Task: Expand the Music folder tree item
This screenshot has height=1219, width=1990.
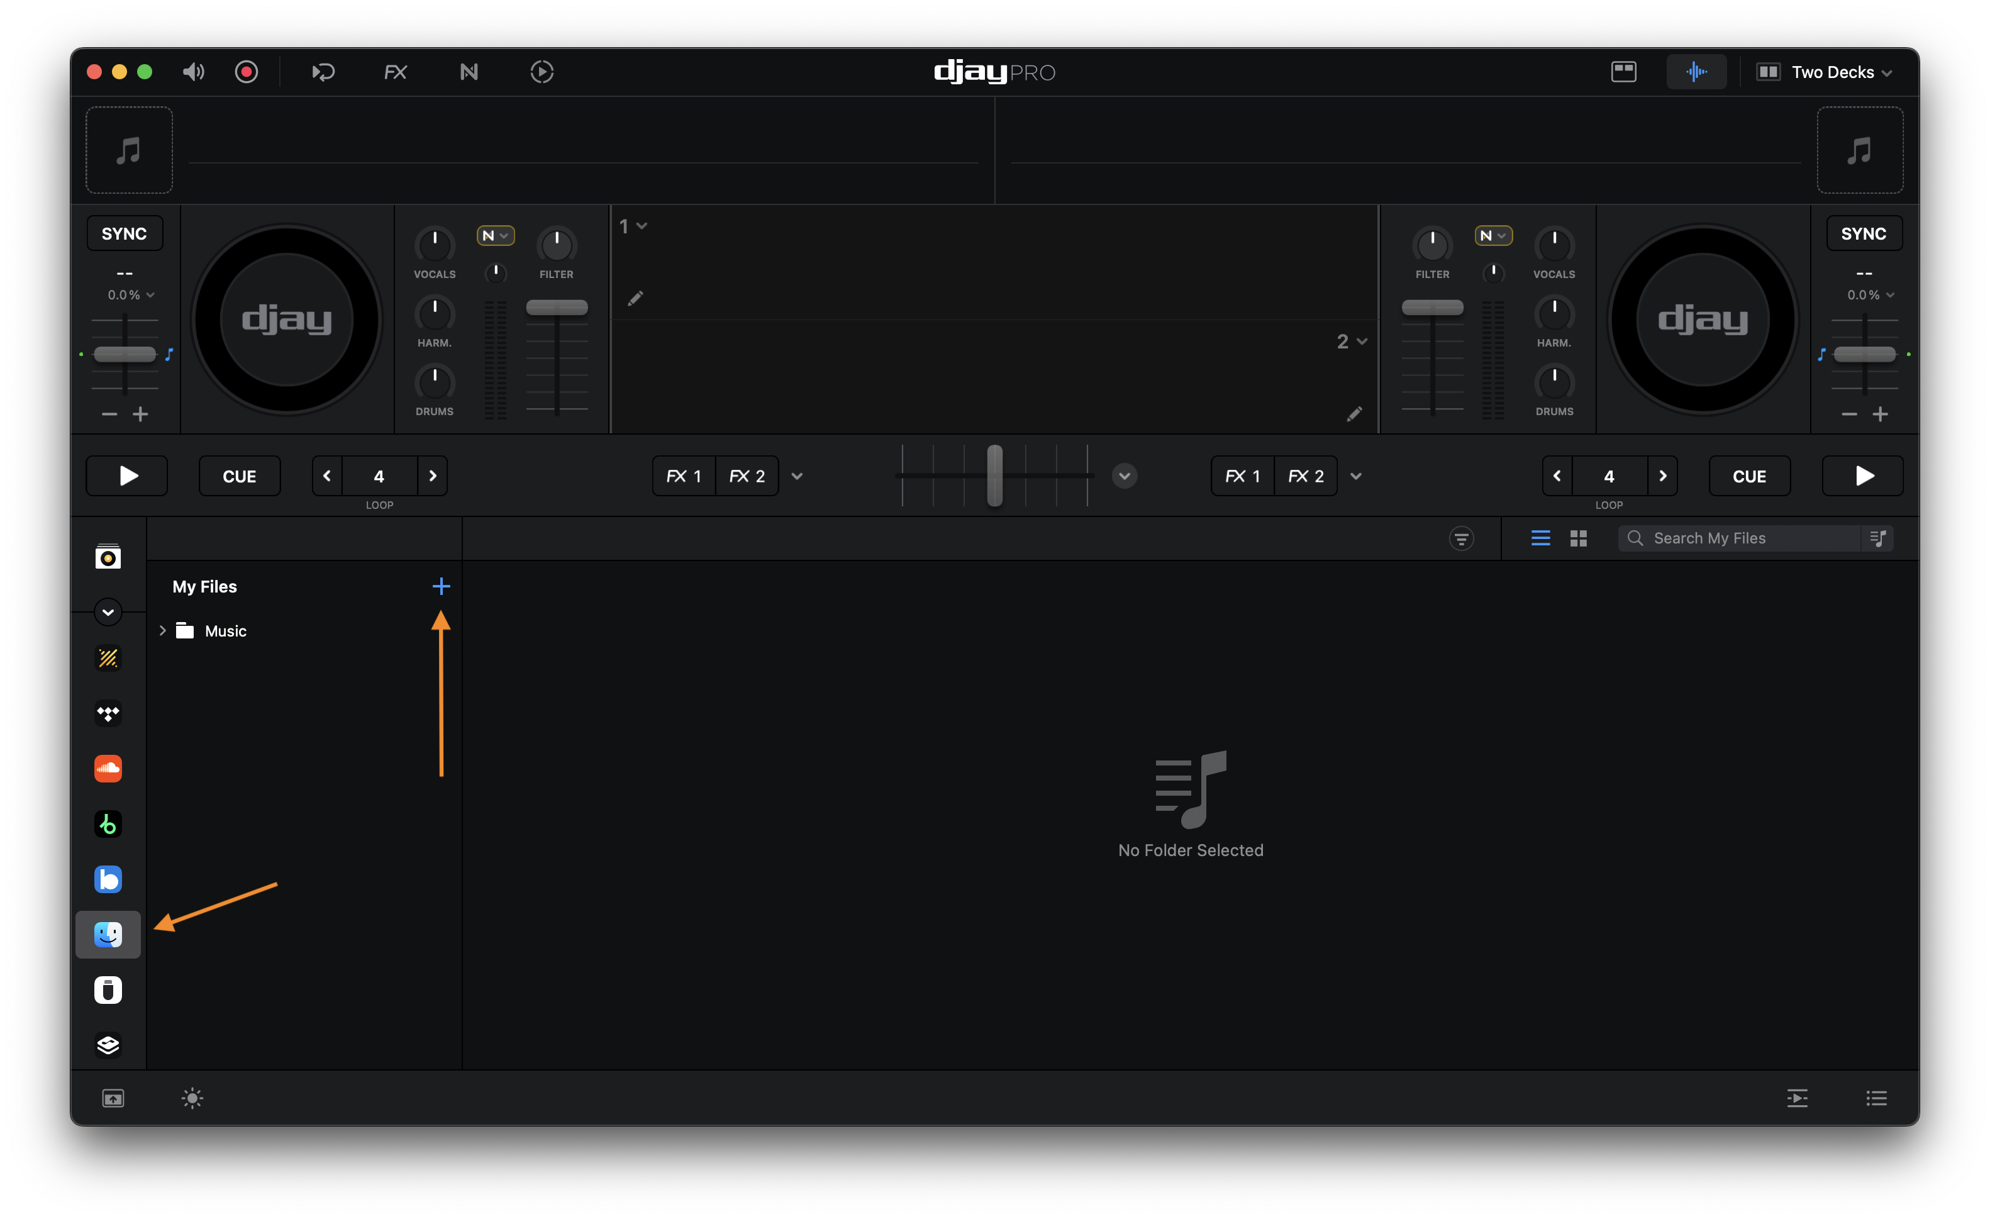Action: tap(162, 631)
